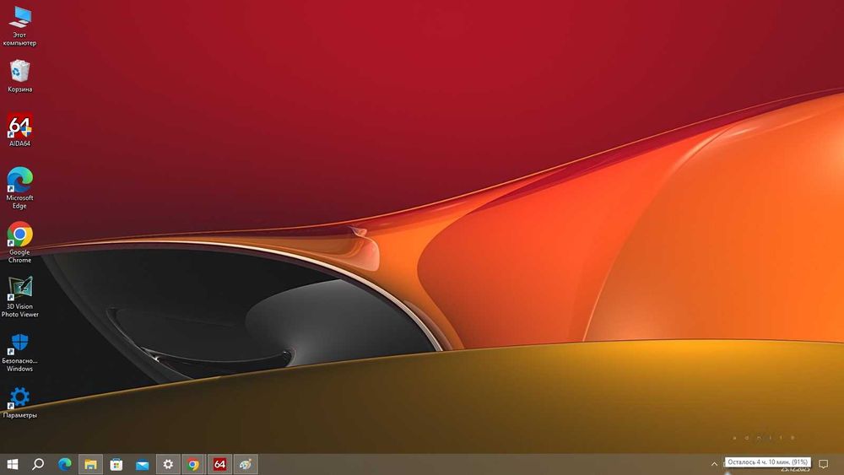
Task: Select the Параметры desktop shortcut
Action: coord(20,402)
